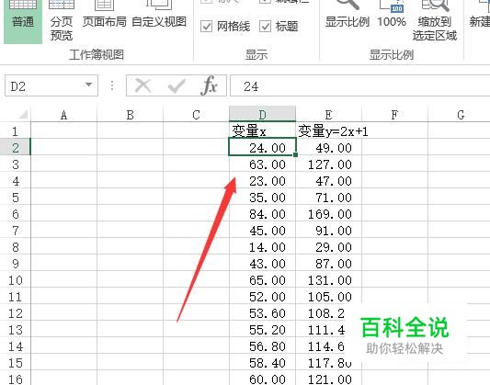490x385 pixels.
Task: Click the fx insert function icon
Action: point(209,85)
